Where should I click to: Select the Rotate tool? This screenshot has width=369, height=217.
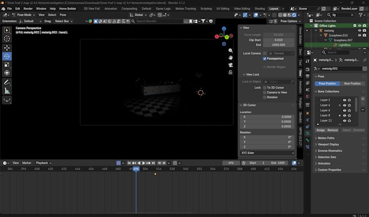tap(7, 56)
